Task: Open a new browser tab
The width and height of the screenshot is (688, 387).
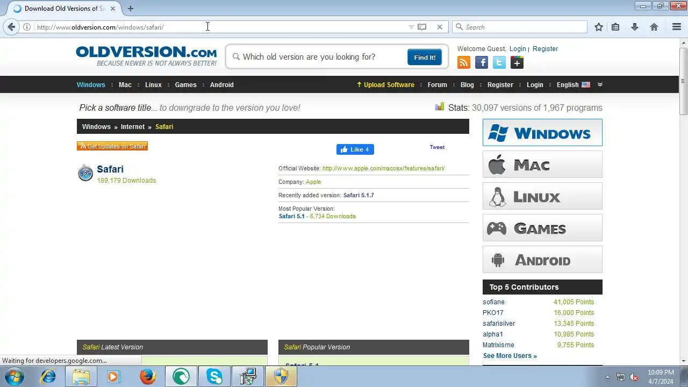Action: coord(131,9)
